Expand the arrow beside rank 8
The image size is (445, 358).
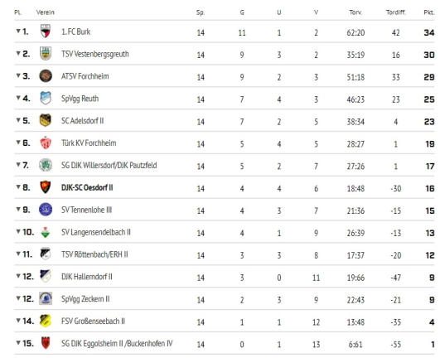point(18,186)
